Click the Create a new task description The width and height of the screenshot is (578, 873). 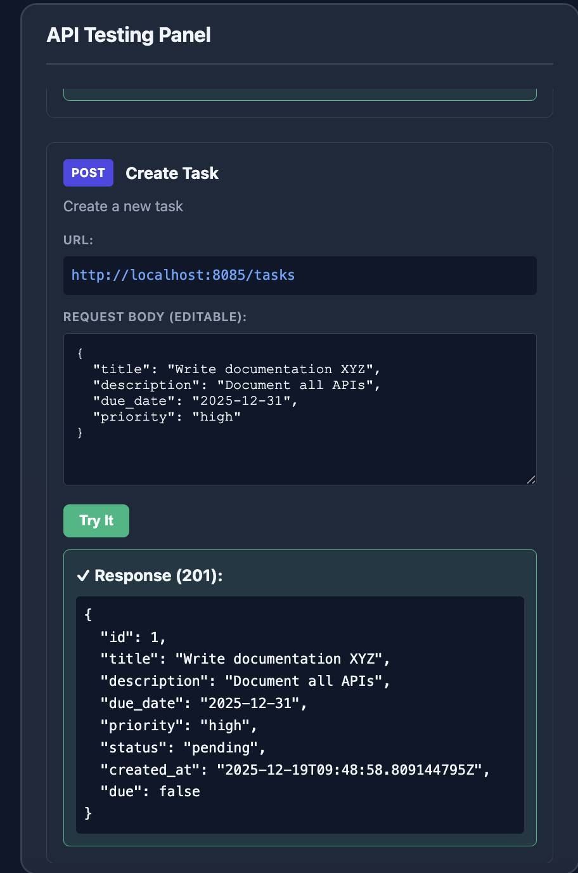(123, 206)
